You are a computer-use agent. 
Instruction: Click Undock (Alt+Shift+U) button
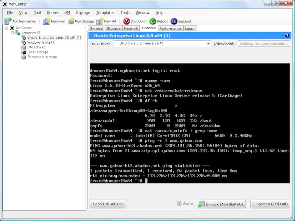221,204
